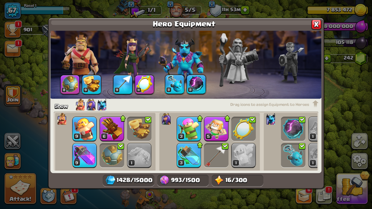
Task: Tap the experience progress bar for Rasel 1
Action: tap(45, 10)
